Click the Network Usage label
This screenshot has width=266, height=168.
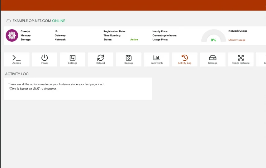tap(238, 31)
